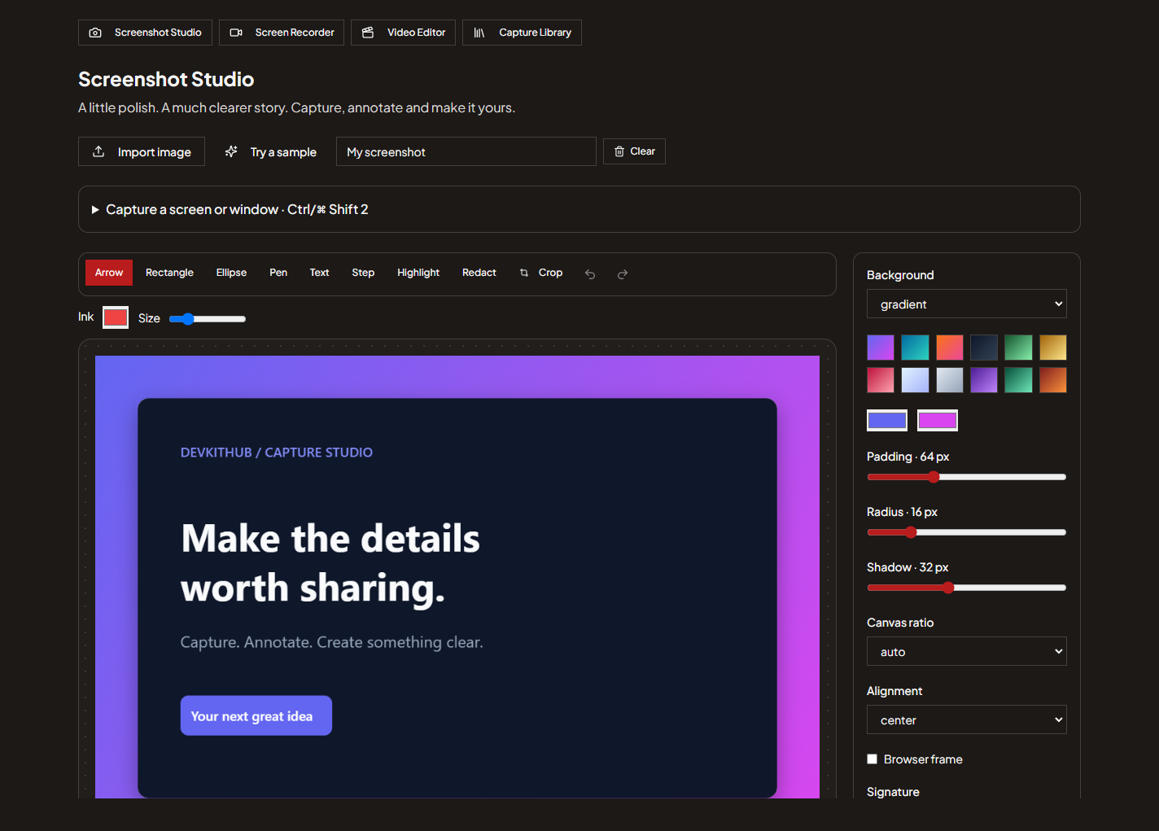Adjust the Radius slider
This screenshot has width=1159, height=831.
pos(967,532)
